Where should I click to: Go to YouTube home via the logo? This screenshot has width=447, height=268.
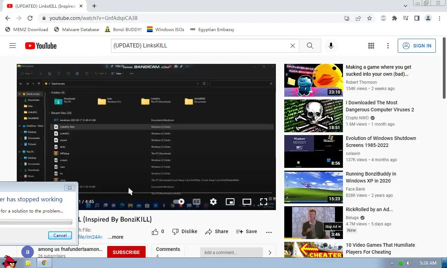coord(41,46)
